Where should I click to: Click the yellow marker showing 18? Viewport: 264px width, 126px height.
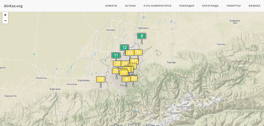[x=101, y=79]
